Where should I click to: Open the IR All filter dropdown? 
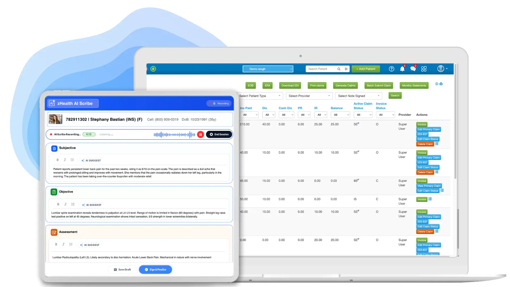coord(321,115)
